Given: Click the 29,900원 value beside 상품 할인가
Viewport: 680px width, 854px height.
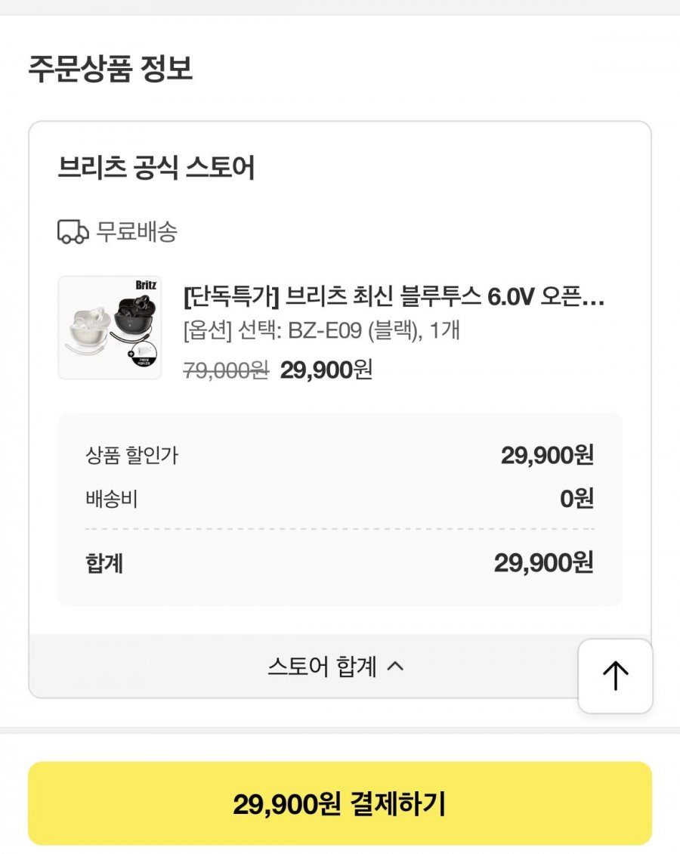Looking at the screenshot, I should point(547,456).
